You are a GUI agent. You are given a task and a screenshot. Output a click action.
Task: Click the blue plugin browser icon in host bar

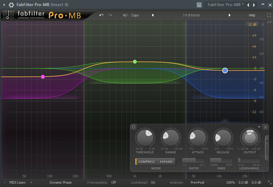[x=199, y=5]
